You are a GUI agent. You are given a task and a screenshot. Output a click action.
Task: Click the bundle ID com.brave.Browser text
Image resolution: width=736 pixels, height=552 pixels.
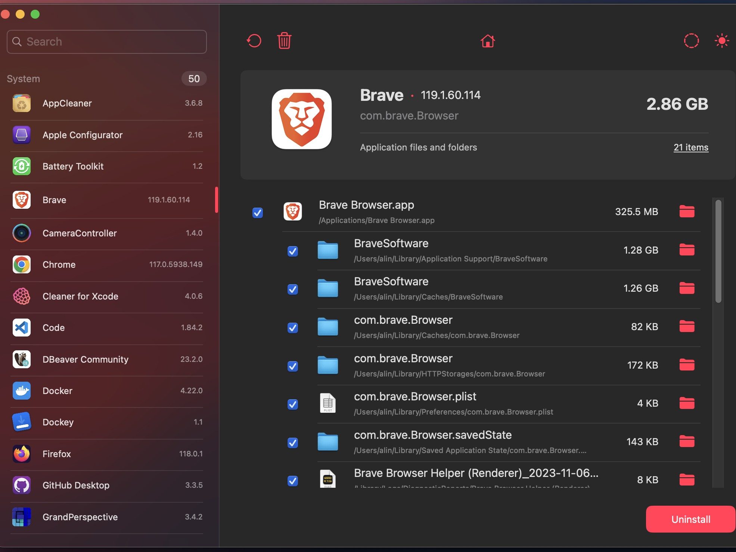tap(409, 115)
